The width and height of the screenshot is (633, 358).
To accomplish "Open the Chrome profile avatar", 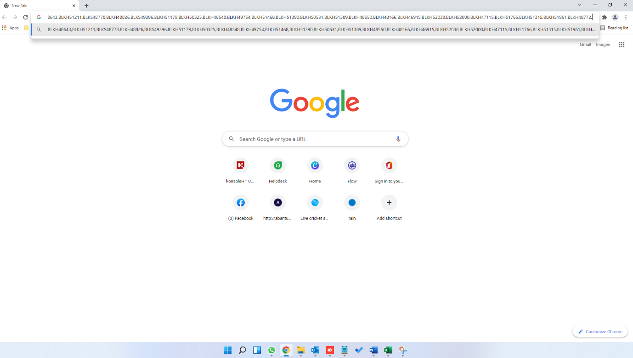I will click(x=615, y=17).
